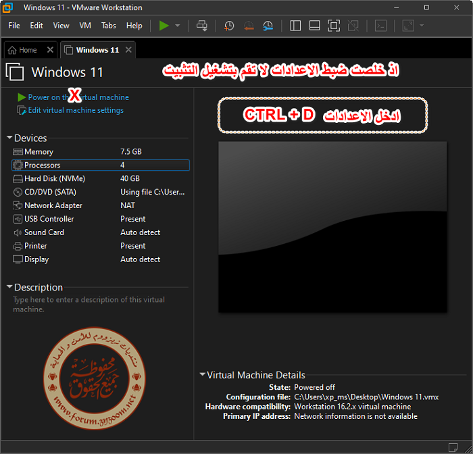Open the Snapshot Manager toolbar icon
Viewport: 473px width, 454px height.
click(x=268, y=26)
